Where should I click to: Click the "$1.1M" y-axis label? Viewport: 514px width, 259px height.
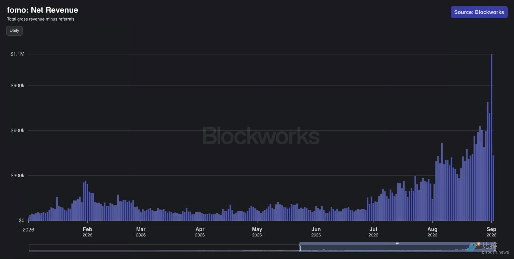coord(17,54)
